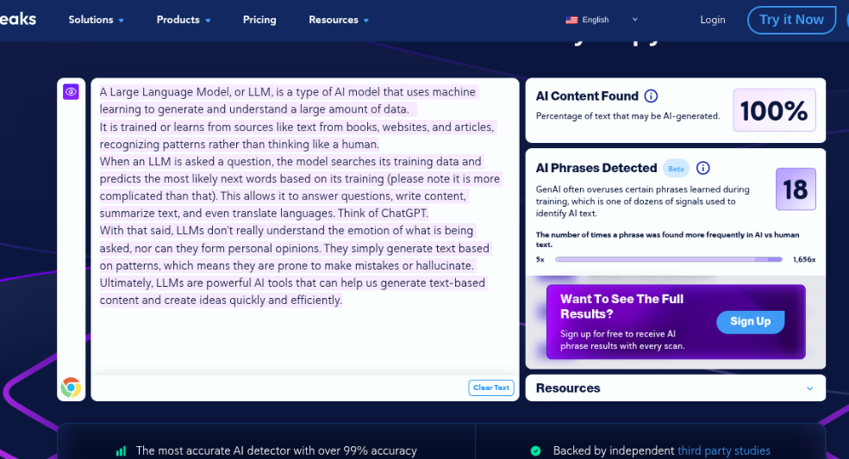The height and width of the screenshot is (459, 849).
Task: Click the 100% score box
Action: (774, 110)
